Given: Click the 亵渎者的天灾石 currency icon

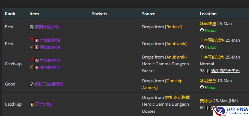Looking at the screenshot, I should 208,71.
